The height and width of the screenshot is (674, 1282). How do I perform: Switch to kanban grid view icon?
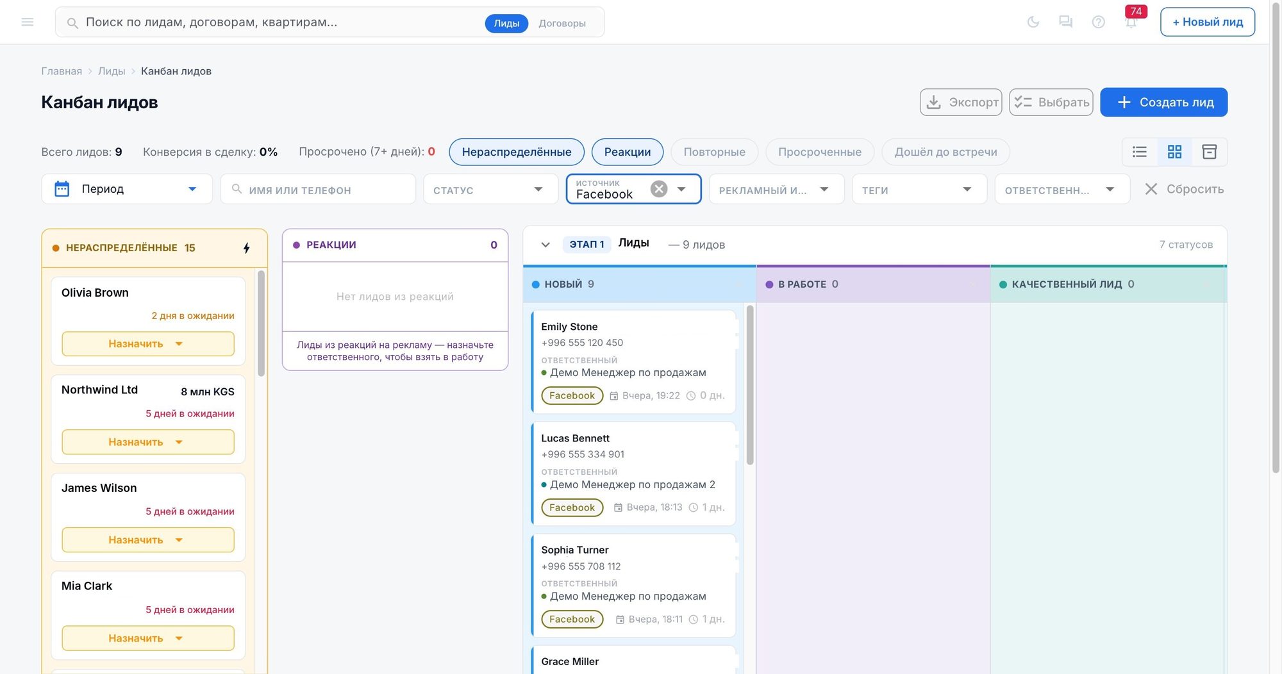(x=1174, y=152)
